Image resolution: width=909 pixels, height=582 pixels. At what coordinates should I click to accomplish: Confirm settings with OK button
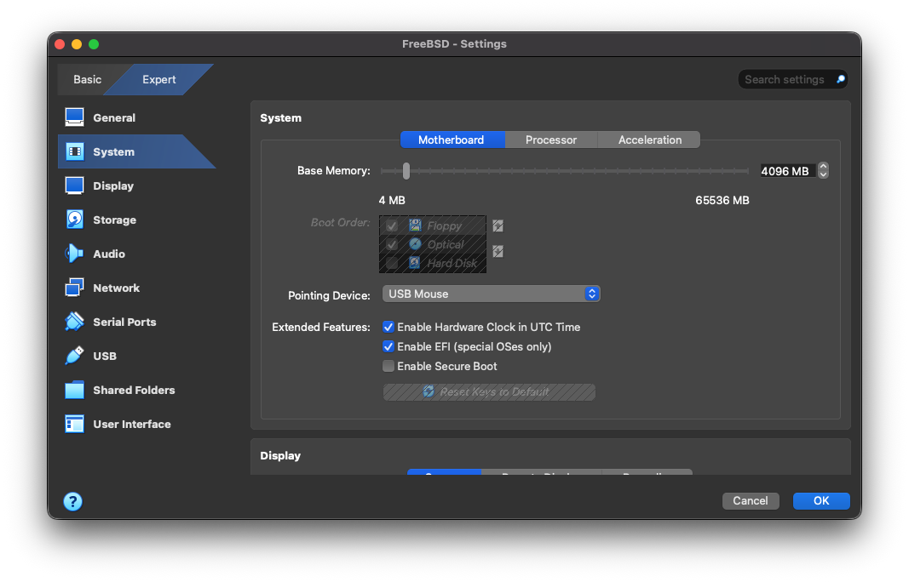[821, 501]
